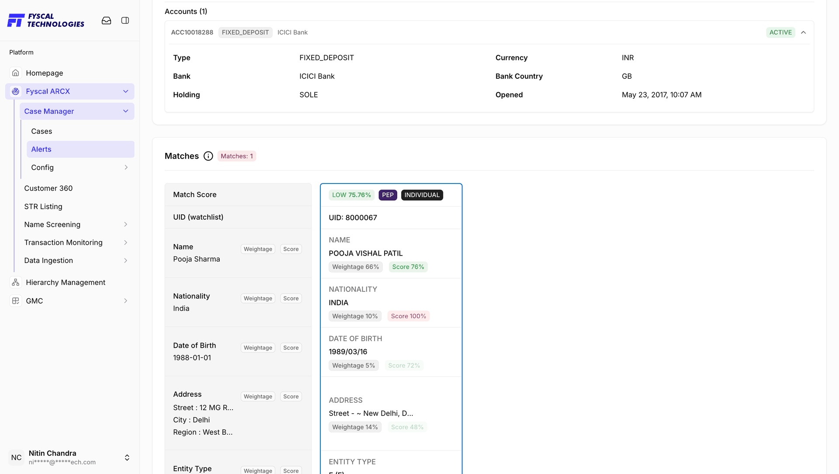Click the Nitin Chandra profile name

(52, 453)
